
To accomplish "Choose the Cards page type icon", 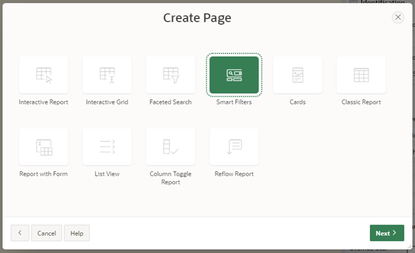I will click(297, 75).
